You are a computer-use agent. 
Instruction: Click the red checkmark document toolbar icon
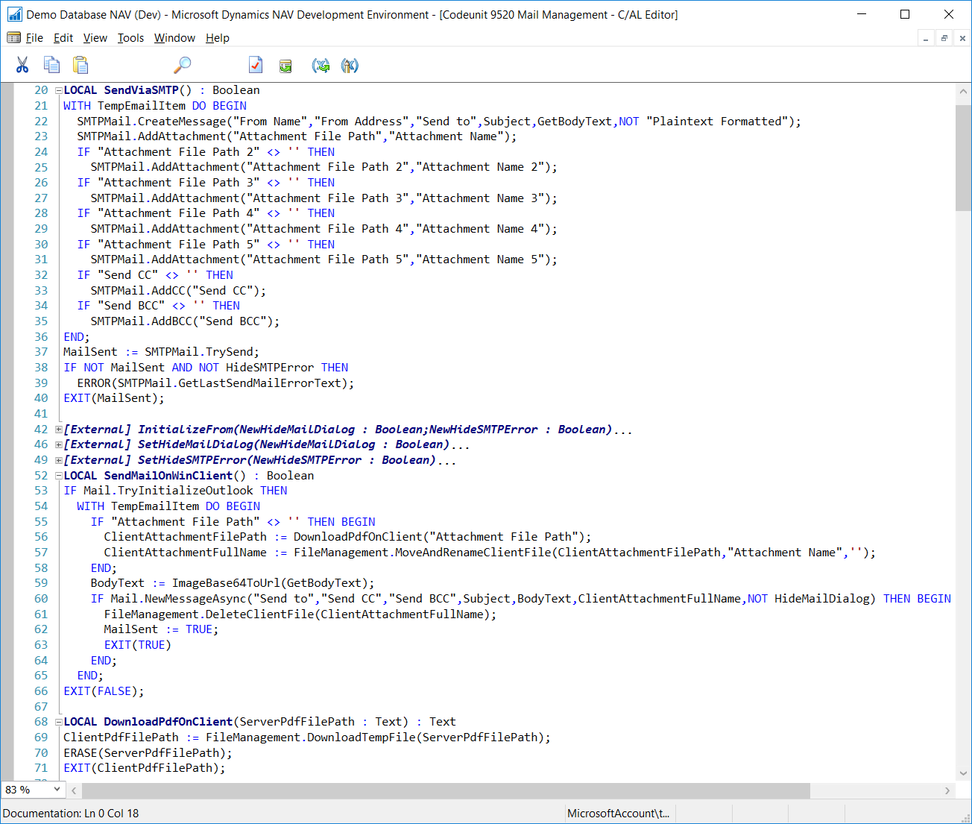click(256, 66)
